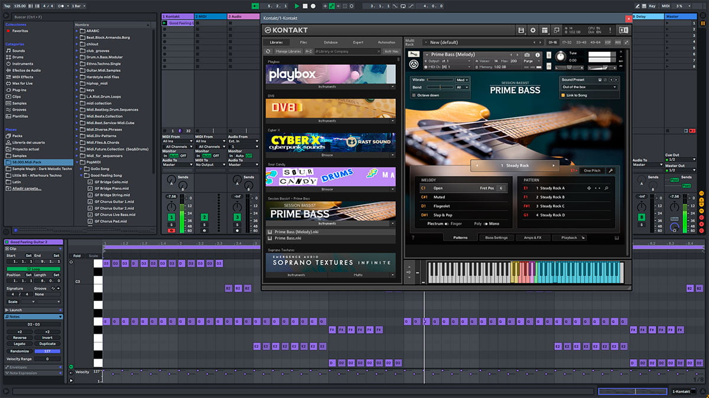Click Sounds category in Ableton browser
The height and width of the screenshot is (398, 709).
point(18,51)
